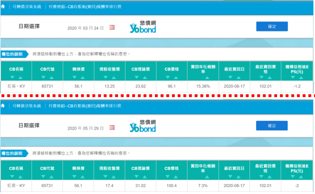This screenshot has width=315, height=194.
Task: Sort CB理論價 ascending in the 03月24日 table
Action: pos(145,77)
